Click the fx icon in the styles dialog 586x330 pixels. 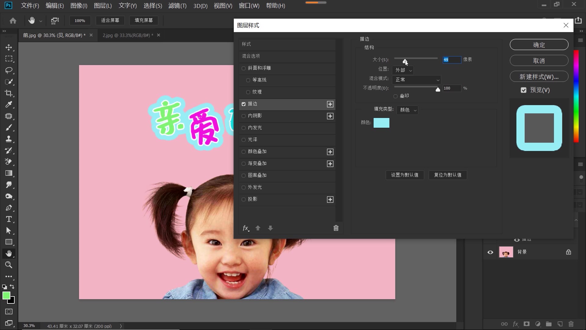click(x=246, y=228)
